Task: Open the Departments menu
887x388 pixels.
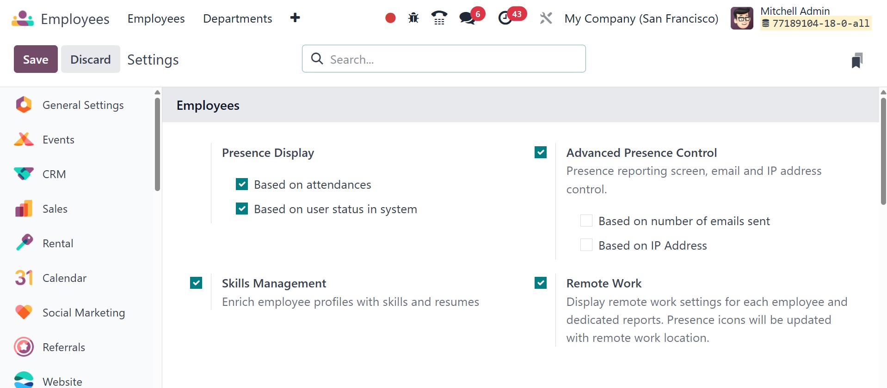Action: tap(237, 18)
